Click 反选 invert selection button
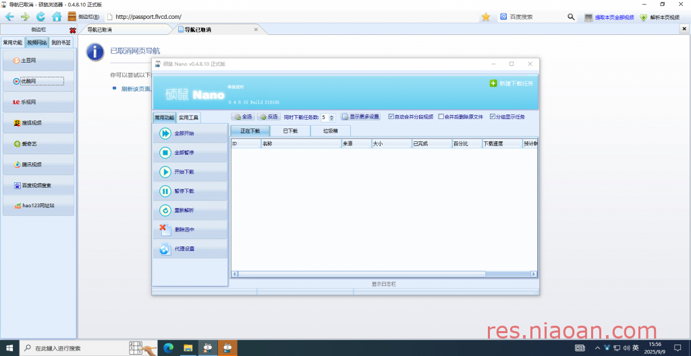This screenshot has height=356, width=691. coord(269,117)
